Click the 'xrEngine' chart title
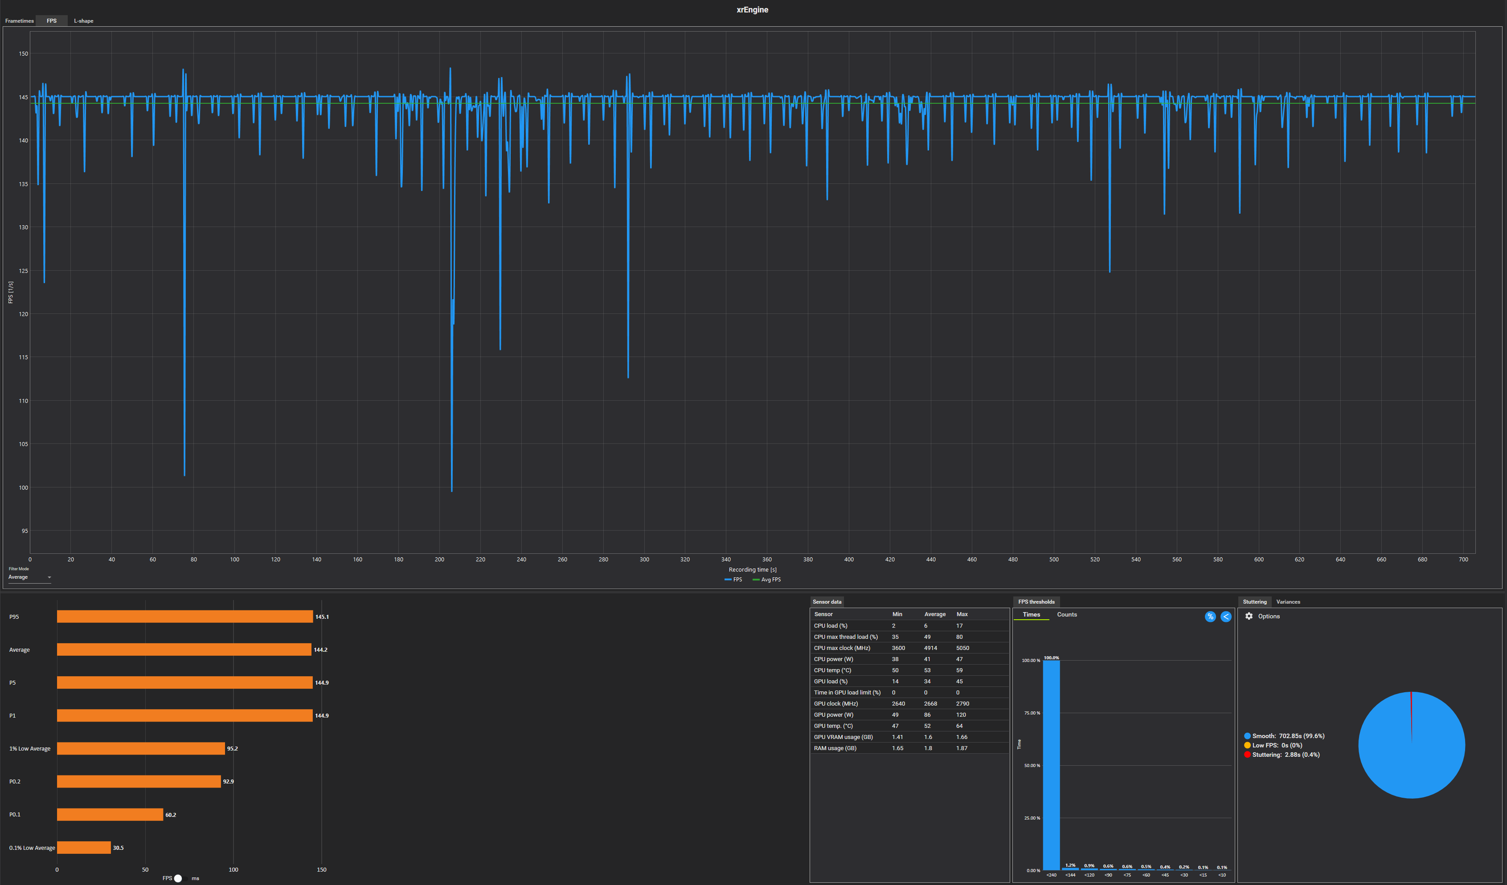1507x885 pixels. coord(752,9)
